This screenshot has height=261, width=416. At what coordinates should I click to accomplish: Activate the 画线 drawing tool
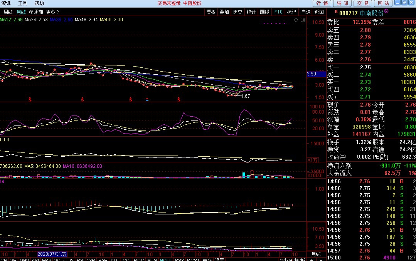click(x=264, y=12)
